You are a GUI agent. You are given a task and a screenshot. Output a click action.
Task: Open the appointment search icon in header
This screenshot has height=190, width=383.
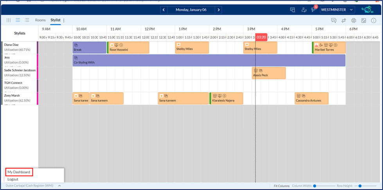[x=293, y=10]
